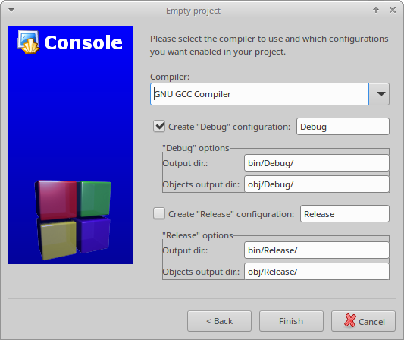Click inside the GNU GCC Compiler field

pos(259,94)
